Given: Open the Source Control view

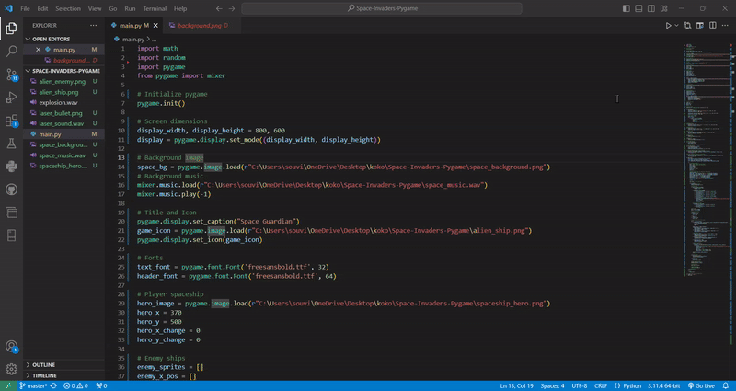Looking at the screenshot, I should [x=12, y=75].
